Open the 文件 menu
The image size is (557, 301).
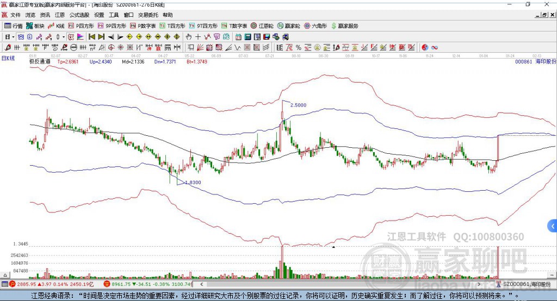pyautogui.click(x=15, y=15)
